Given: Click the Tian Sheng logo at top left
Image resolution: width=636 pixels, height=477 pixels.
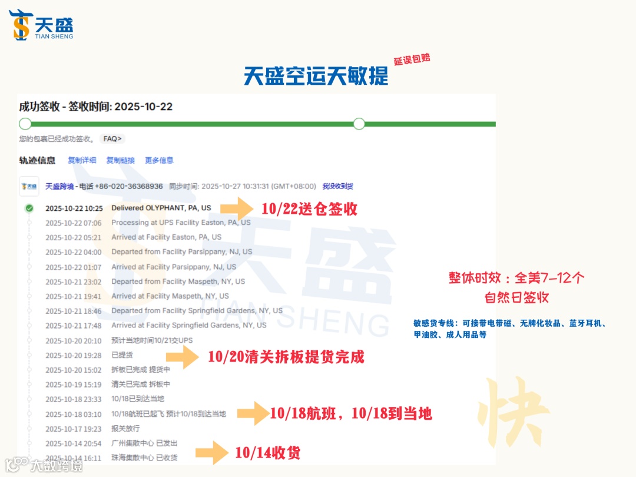Looking at the screenshot, I should click(41, 25).
